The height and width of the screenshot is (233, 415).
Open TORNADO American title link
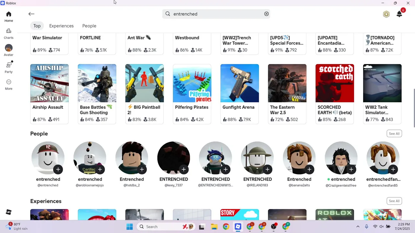tap(380, 40)
